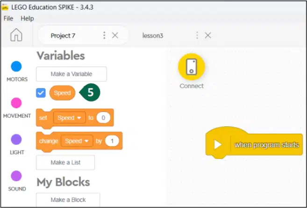
Task: Click the play arrow on the start block
Action: click(218, 145)
